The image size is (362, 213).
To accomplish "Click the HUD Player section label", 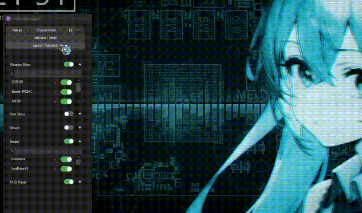I will point(18,182).
